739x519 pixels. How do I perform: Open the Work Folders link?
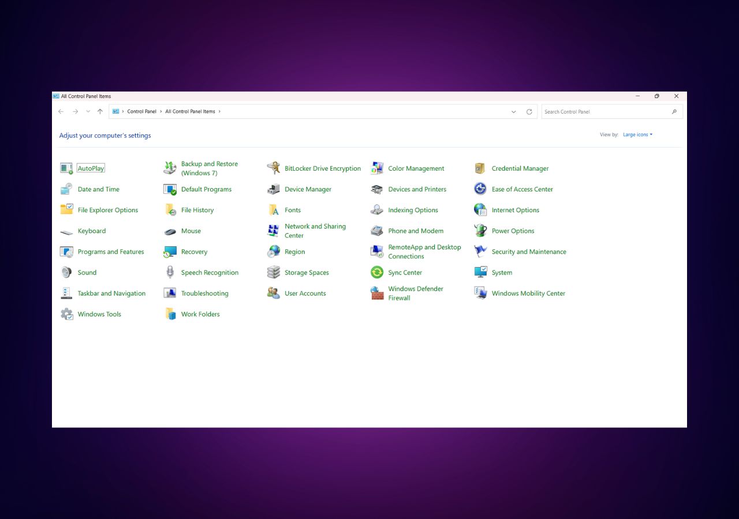(x=200, y=314)
